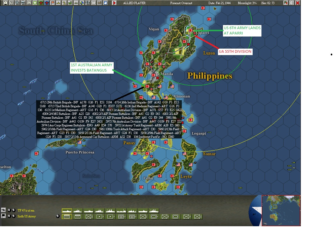
Task: Click the Japanese flag marker next to Vigan
Action: click(x=166, y=30)
